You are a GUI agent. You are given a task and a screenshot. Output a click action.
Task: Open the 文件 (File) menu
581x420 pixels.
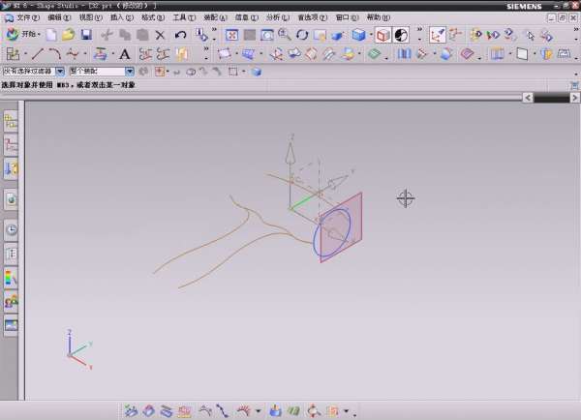tap(27, 17)
